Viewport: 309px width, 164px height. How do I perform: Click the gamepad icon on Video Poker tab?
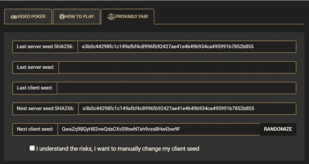point(14,17)
